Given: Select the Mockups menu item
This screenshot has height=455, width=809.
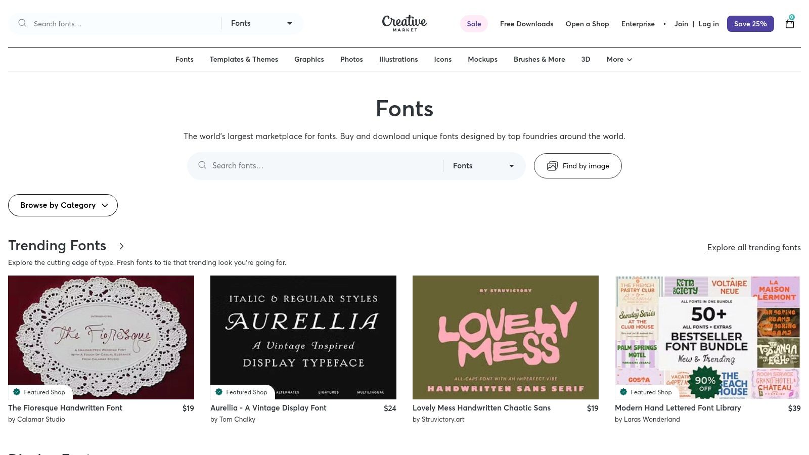Looking at the screenshot, I should click(482, 59).
